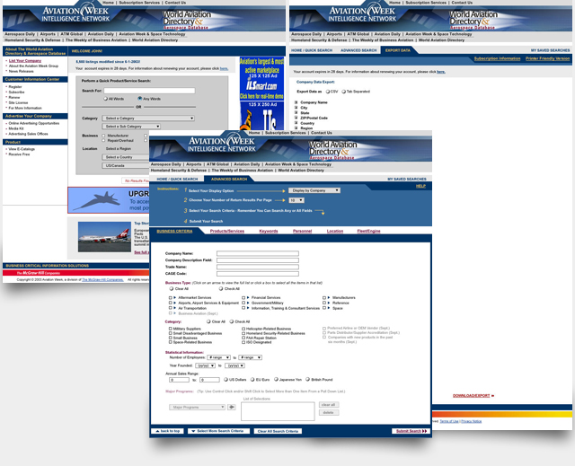The image size is (575, 466).
Task: Expand the Air Transportation arrow
Action: pyautogui.click(x=175, y=308)
